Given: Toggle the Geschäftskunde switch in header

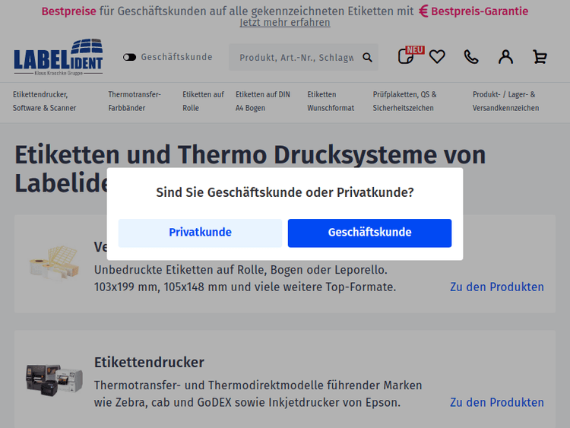Looking at the screenshot, I should (x=130, y=57).
